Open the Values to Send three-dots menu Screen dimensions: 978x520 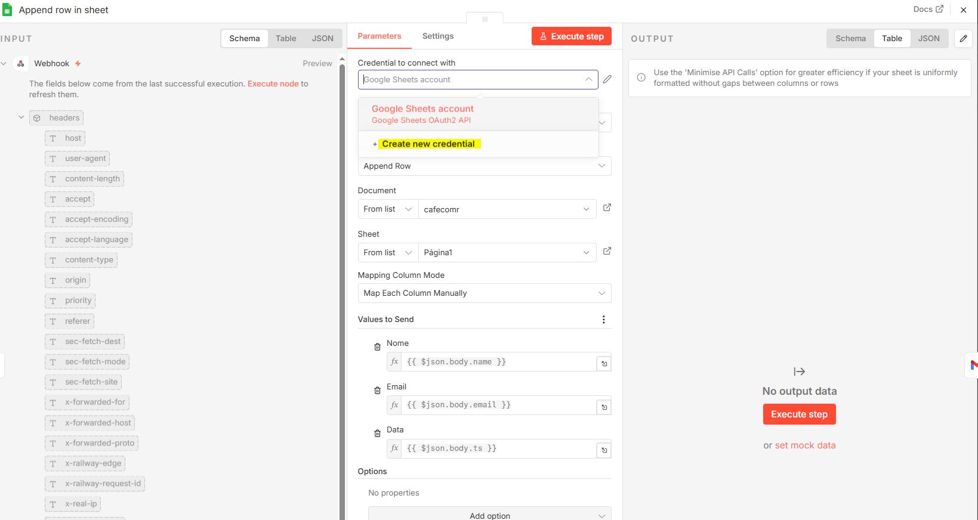click(x=603, y=320)
